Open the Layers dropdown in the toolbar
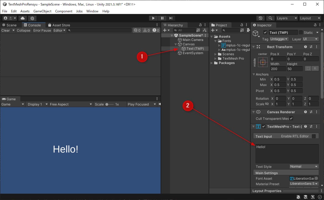The image size is (324, 200). tap(287, 18)
